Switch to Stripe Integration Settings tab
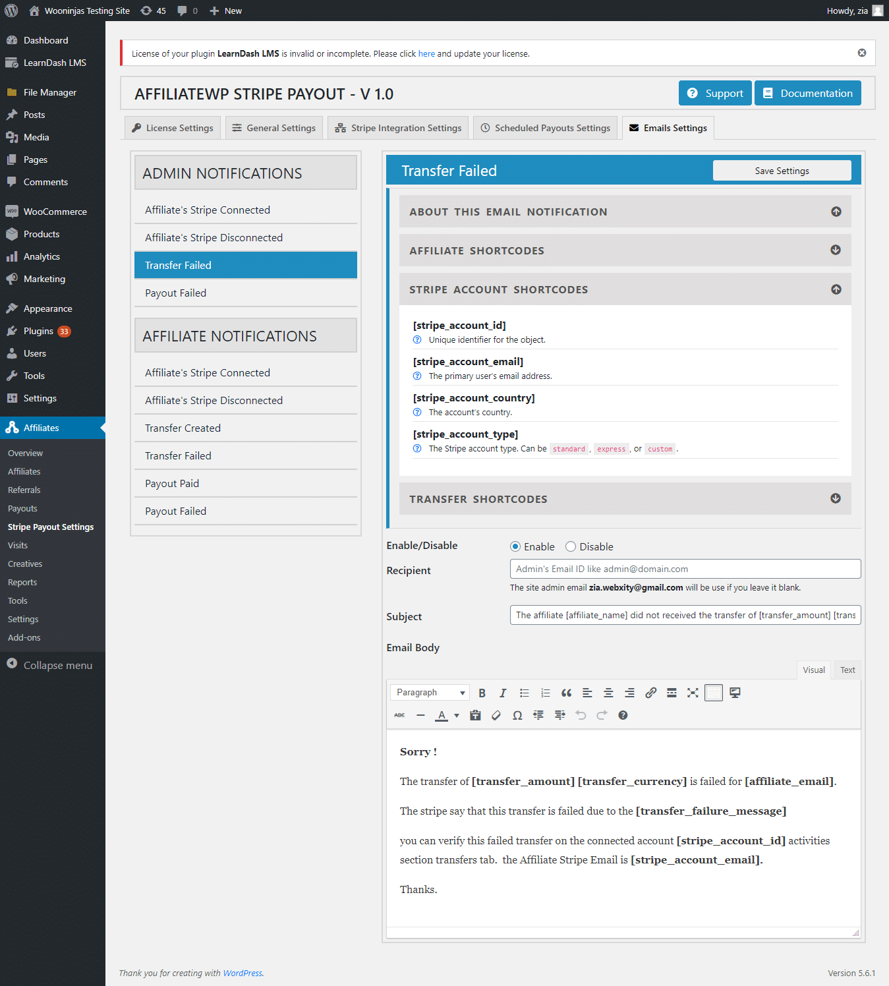Image resolution: width=889 pixels, height=986 pixels. [398, 128]
